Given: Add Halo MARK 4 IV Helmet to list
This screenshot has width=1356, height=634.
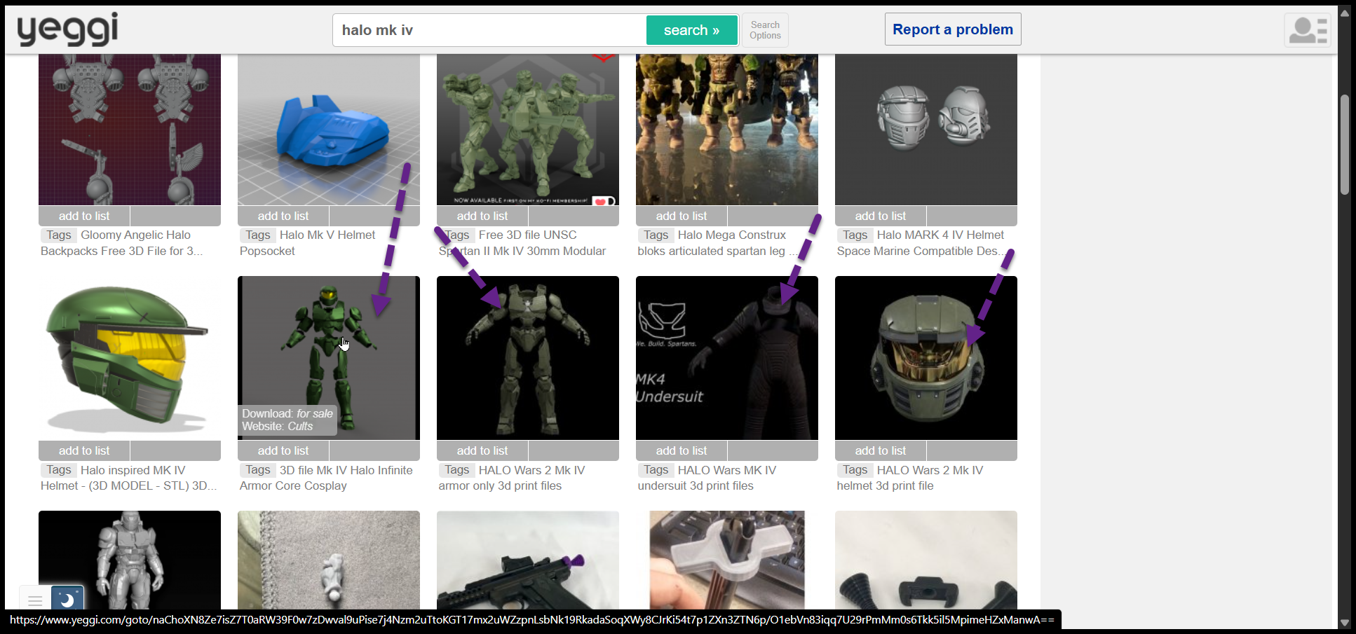Looking at the screenshot, I should 881,216.
